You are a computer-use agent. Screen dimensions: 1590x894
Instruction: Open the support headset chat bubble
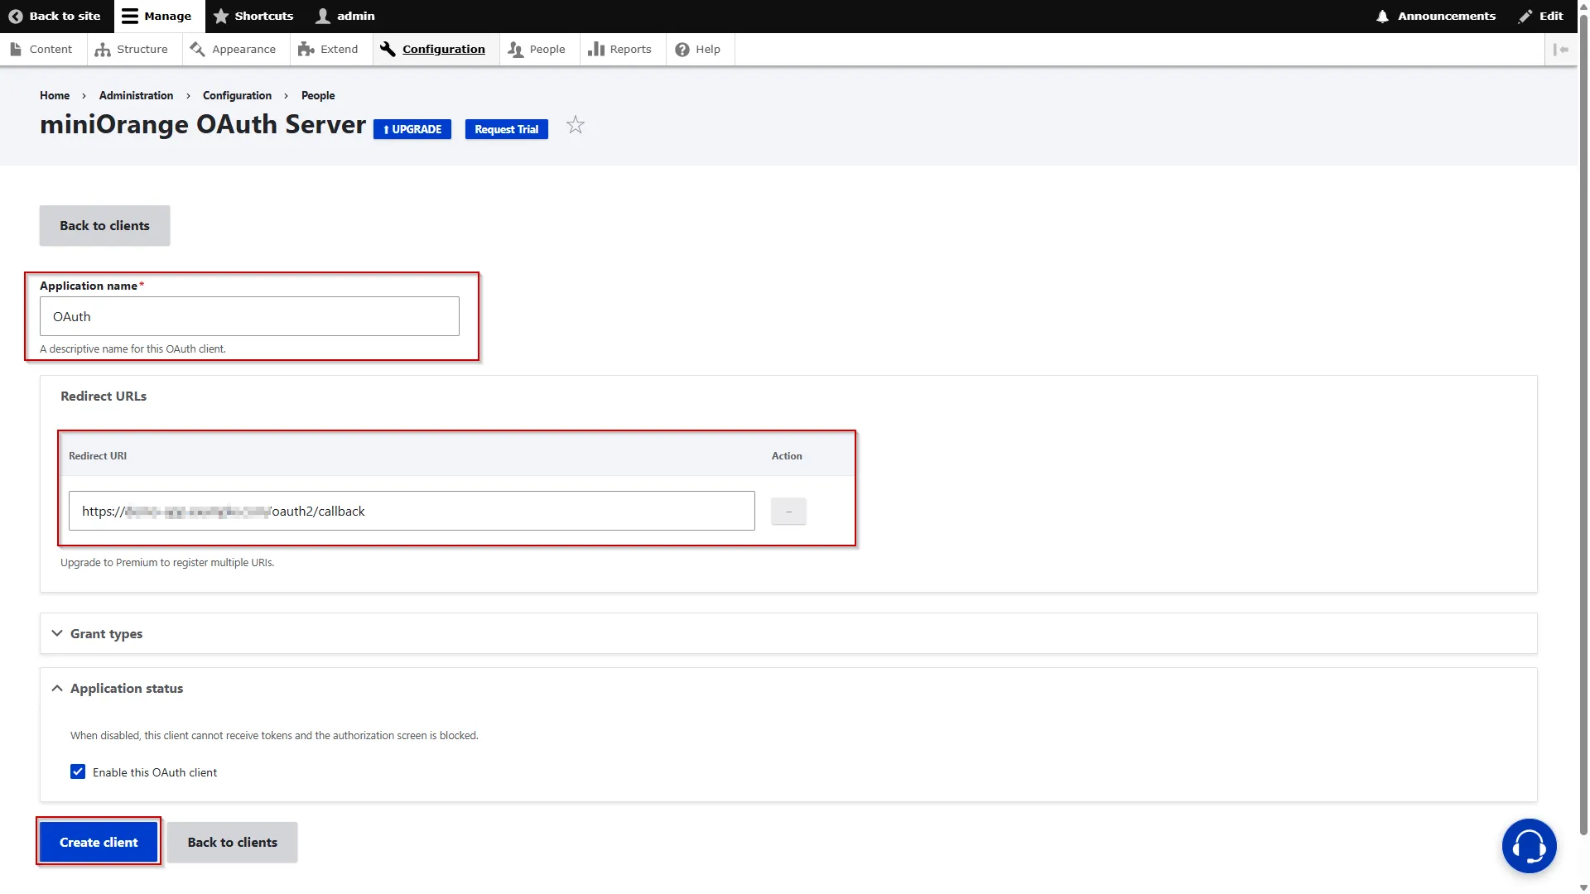click(x=1529, y=845)
